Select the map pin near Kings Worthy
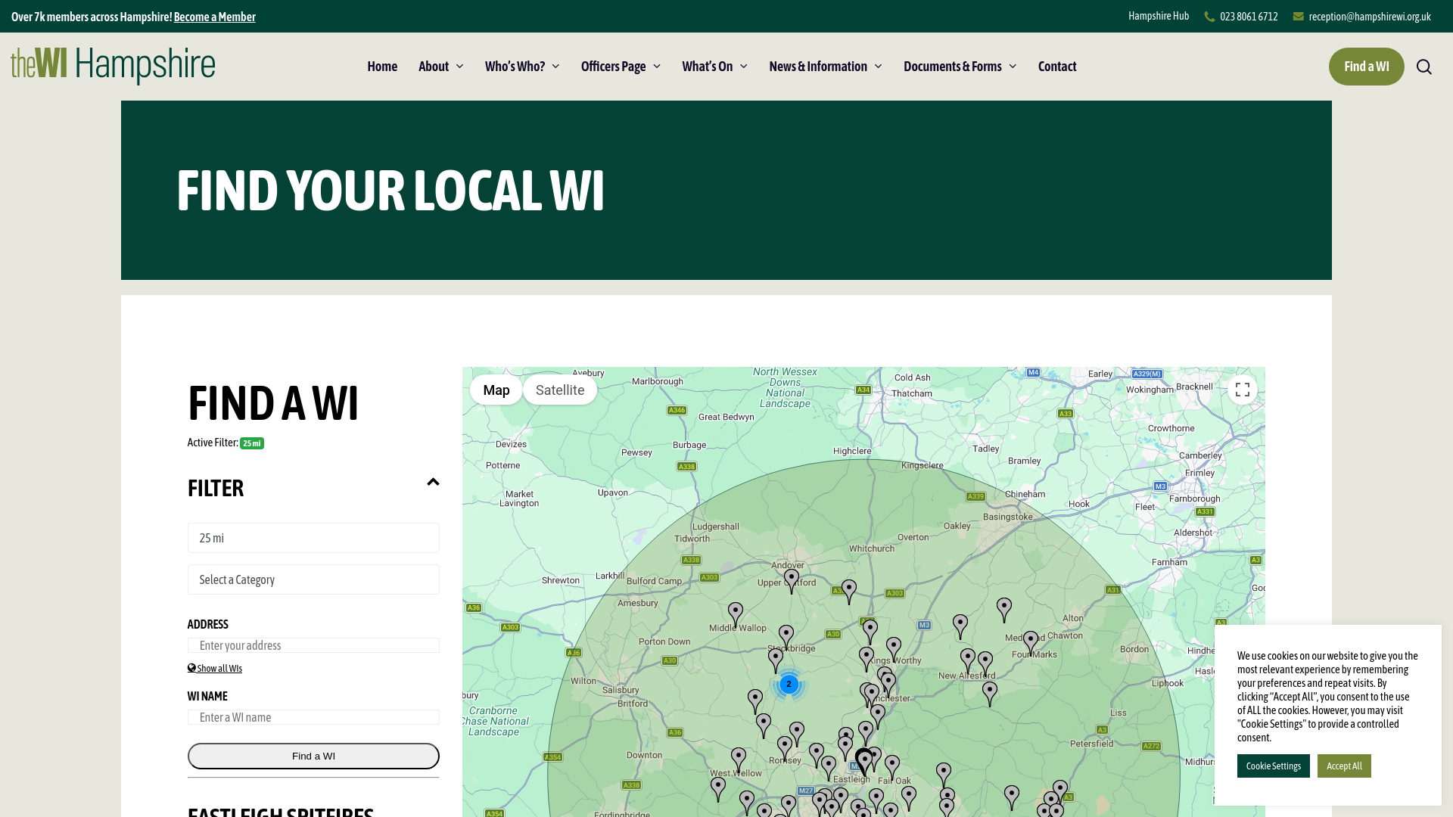This screenshot has height=817, width=1453. click(894, 648)
